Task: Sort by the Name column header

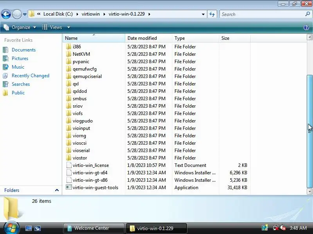Action: [x=94, y=38]
